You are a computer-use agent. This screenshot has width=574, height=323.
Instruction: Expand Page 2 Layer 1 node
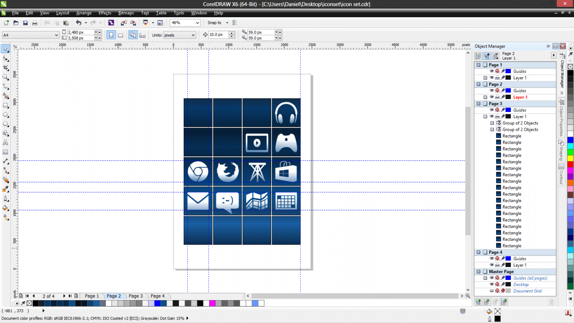coord(485,97)
